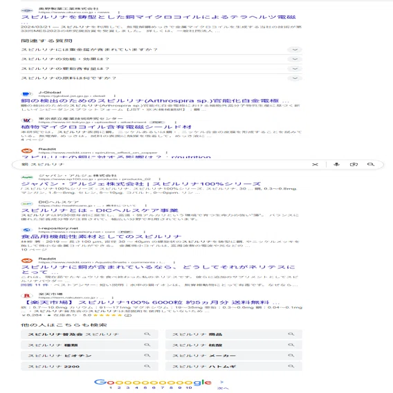Open the three-dot menu of the ジャパン・アルジェ result
Image resolution: width=393 pixels, height=393 pixels.
(x=159, y=179)
